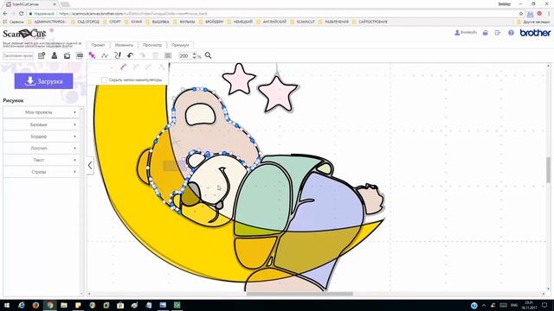Open the Chrome three-dot menu
554x311 pixels.
[549, 14]
